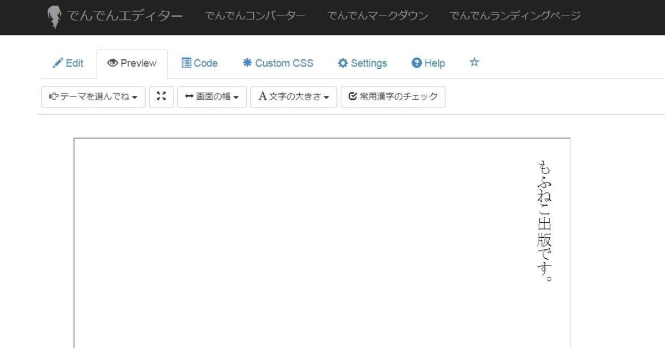Run 常用漢字のチェック
This screenshot has height=348, width=665.
(x=392, y=96)
